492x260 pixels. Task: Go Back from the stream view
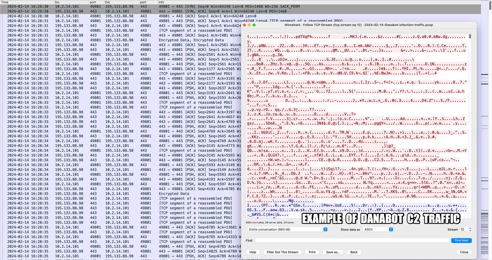(x=354, y=252)
